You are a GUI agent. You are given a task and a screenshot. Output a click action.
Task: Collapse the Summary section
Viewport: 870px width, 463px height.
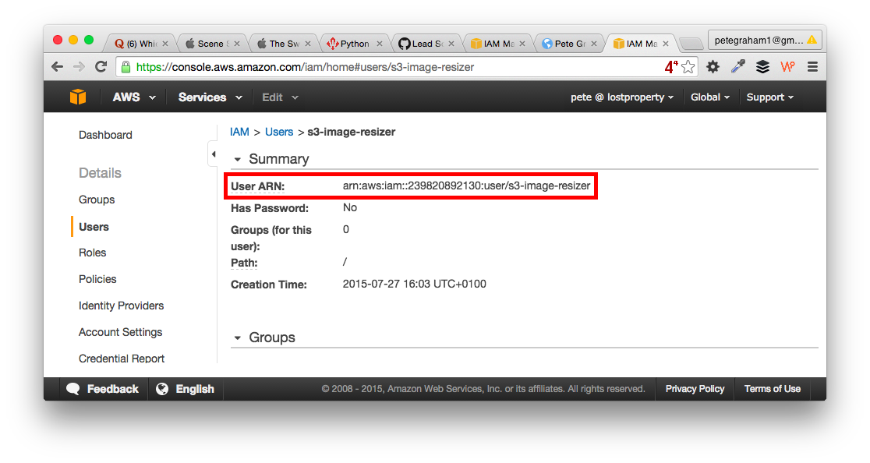click(x=238, y=159)
